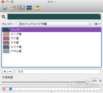Open the gear action menu

[x=97, y=24]
